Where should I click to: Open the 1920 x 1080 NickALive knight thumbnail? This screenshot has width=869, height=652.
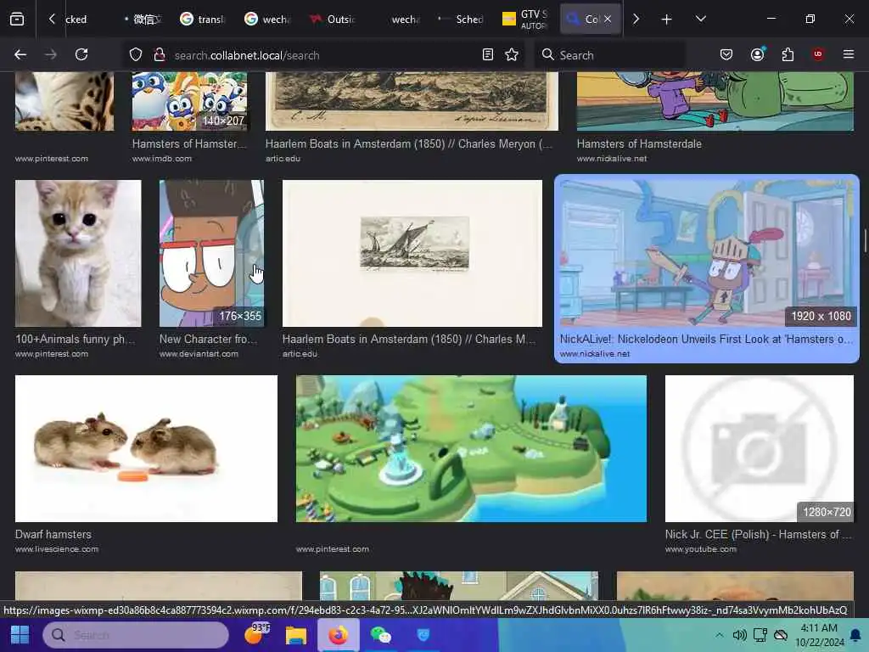tap(707, 253)
